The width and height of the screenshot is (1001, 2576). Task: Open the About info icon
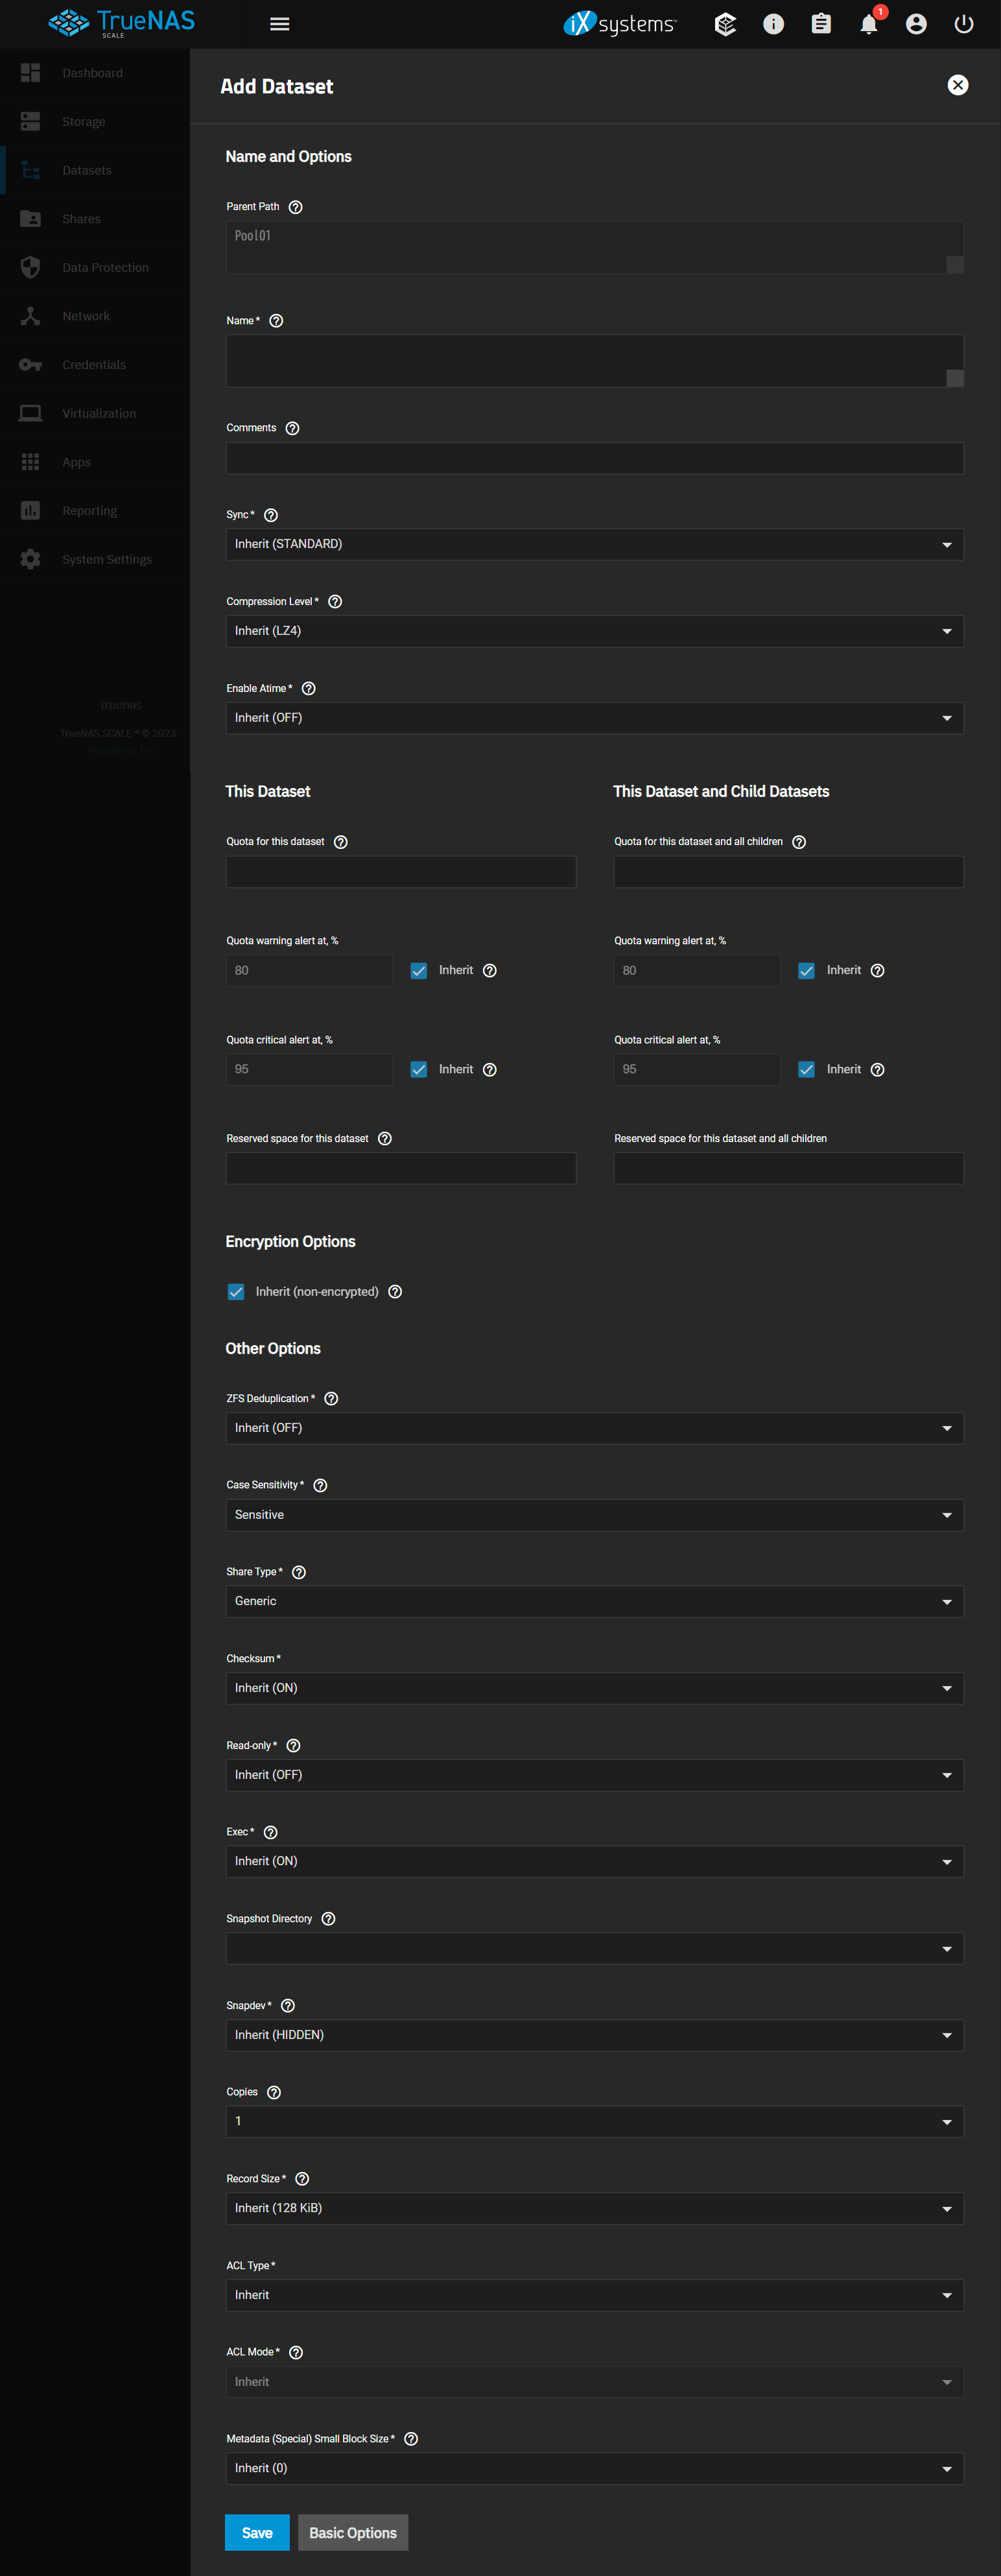[773, 25]
